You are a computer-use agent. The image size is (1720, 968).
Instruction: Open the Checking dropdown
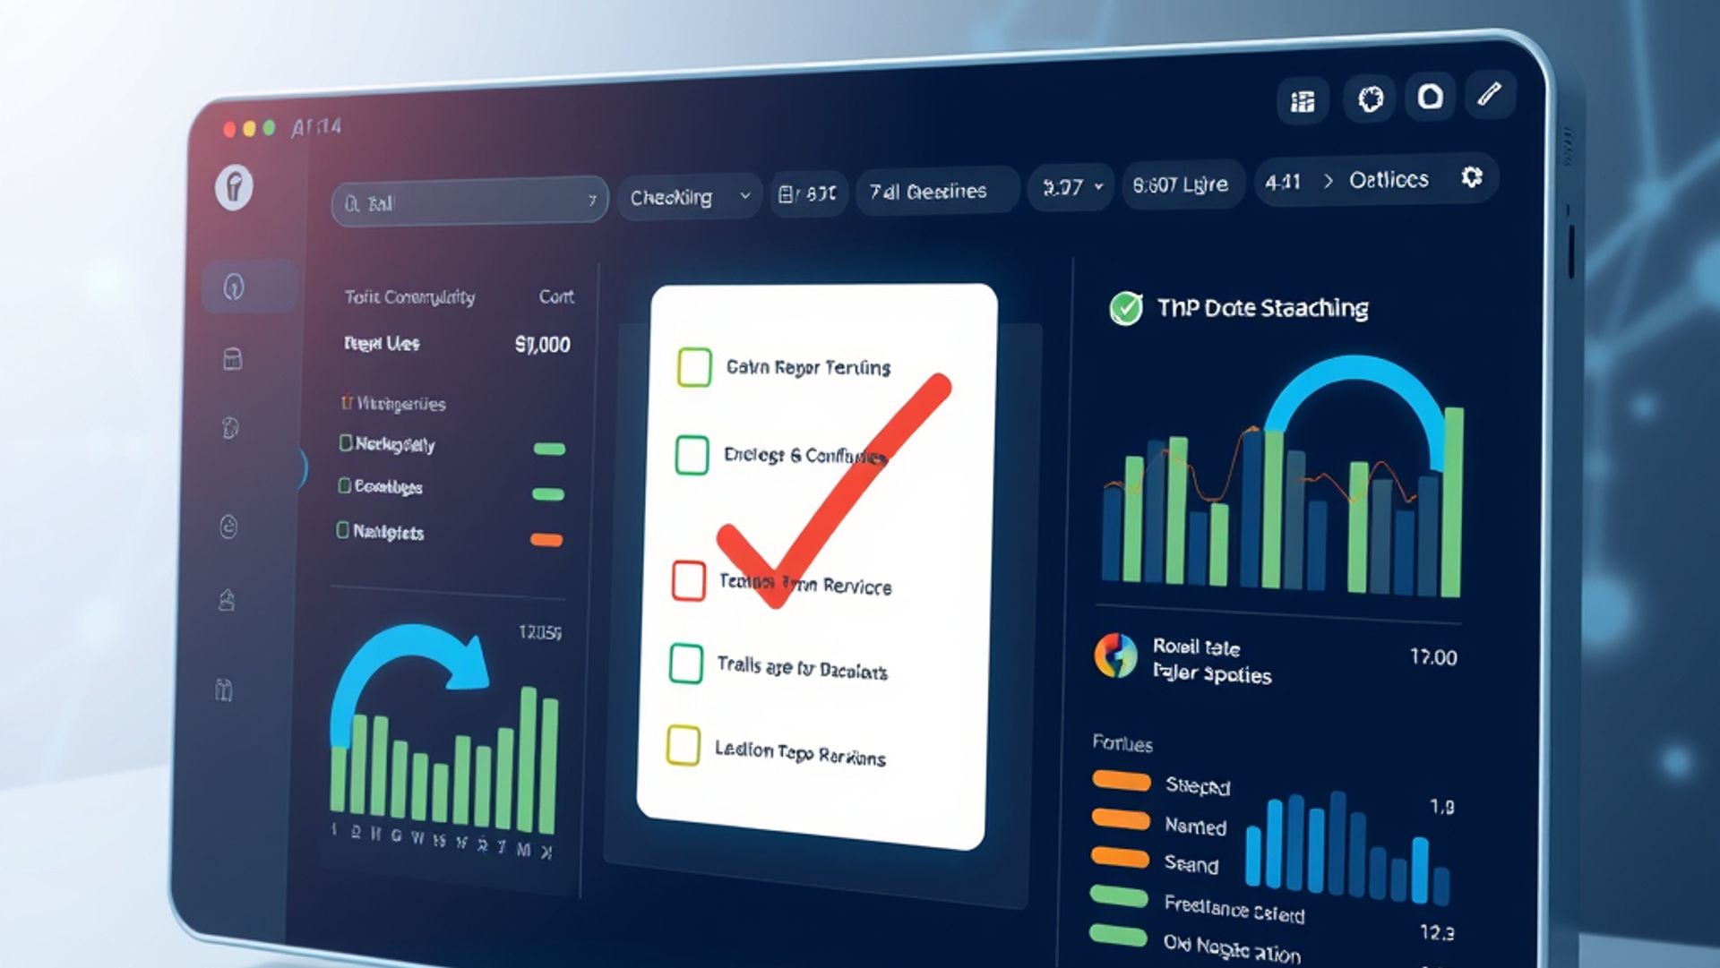tap(689, 197)
